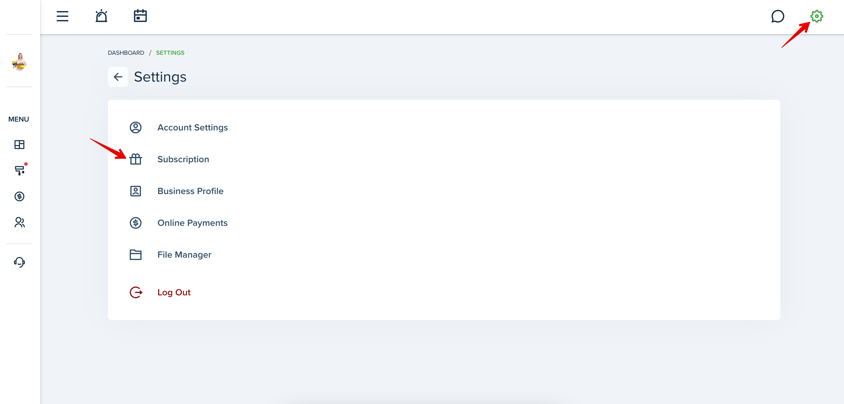
Task: Click the SETTINGS breadcrumb link
Action: click(170, 53)
